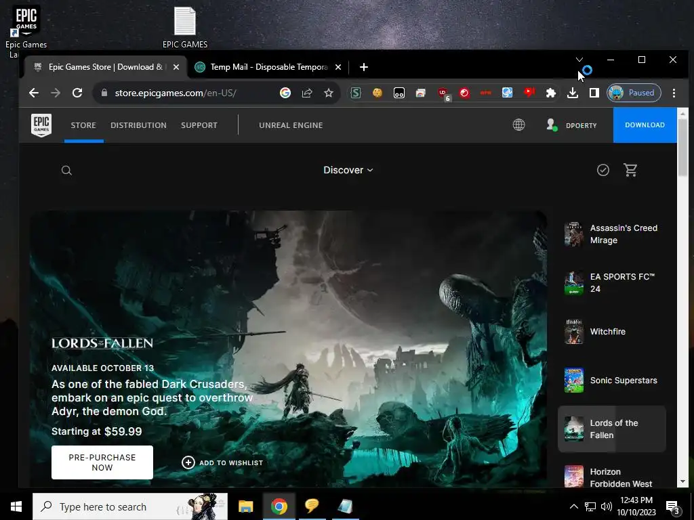Image resolution: width=694 pixels, height=520 pixels.
Task: Open the Chrome three-dot menu
Action: pyautogui.click(x=674, y=93)
